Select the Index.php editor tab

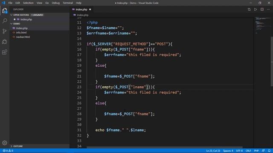[81, 9]
